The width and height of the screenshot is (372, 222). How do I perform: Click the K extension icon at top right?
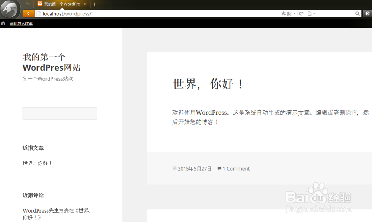[368, 13]
